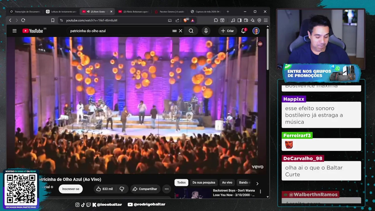The width and height of the screenshot is (375, 211).
Task: Dislike the video with thumbs-down
Action: [122, 189]
